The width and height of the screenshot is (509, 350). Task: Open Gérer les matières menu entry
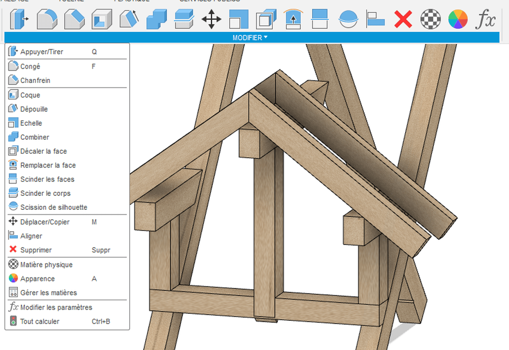(x=67, y=292)
